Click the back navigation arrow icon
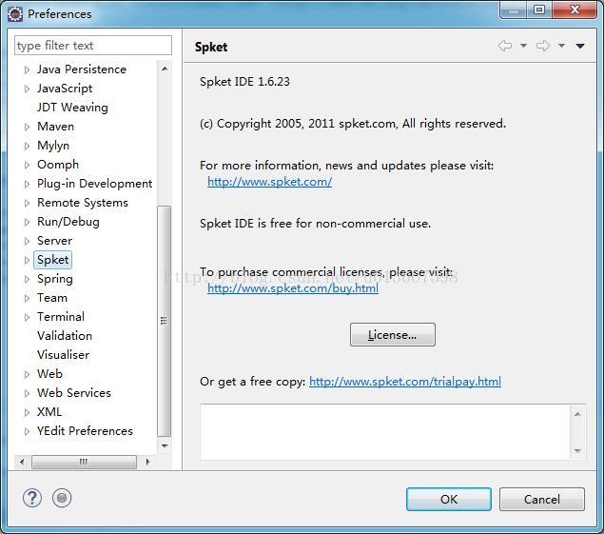 [x=505, y=46]
